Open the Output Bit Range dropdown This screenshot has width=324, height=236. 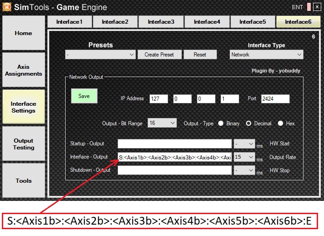tap(162, 123)
